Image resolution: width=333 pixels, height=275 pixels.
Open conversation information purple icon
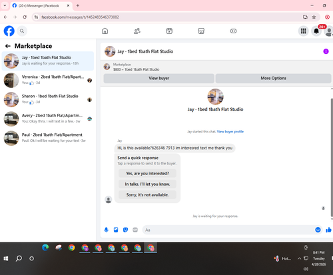click(326, 51)
